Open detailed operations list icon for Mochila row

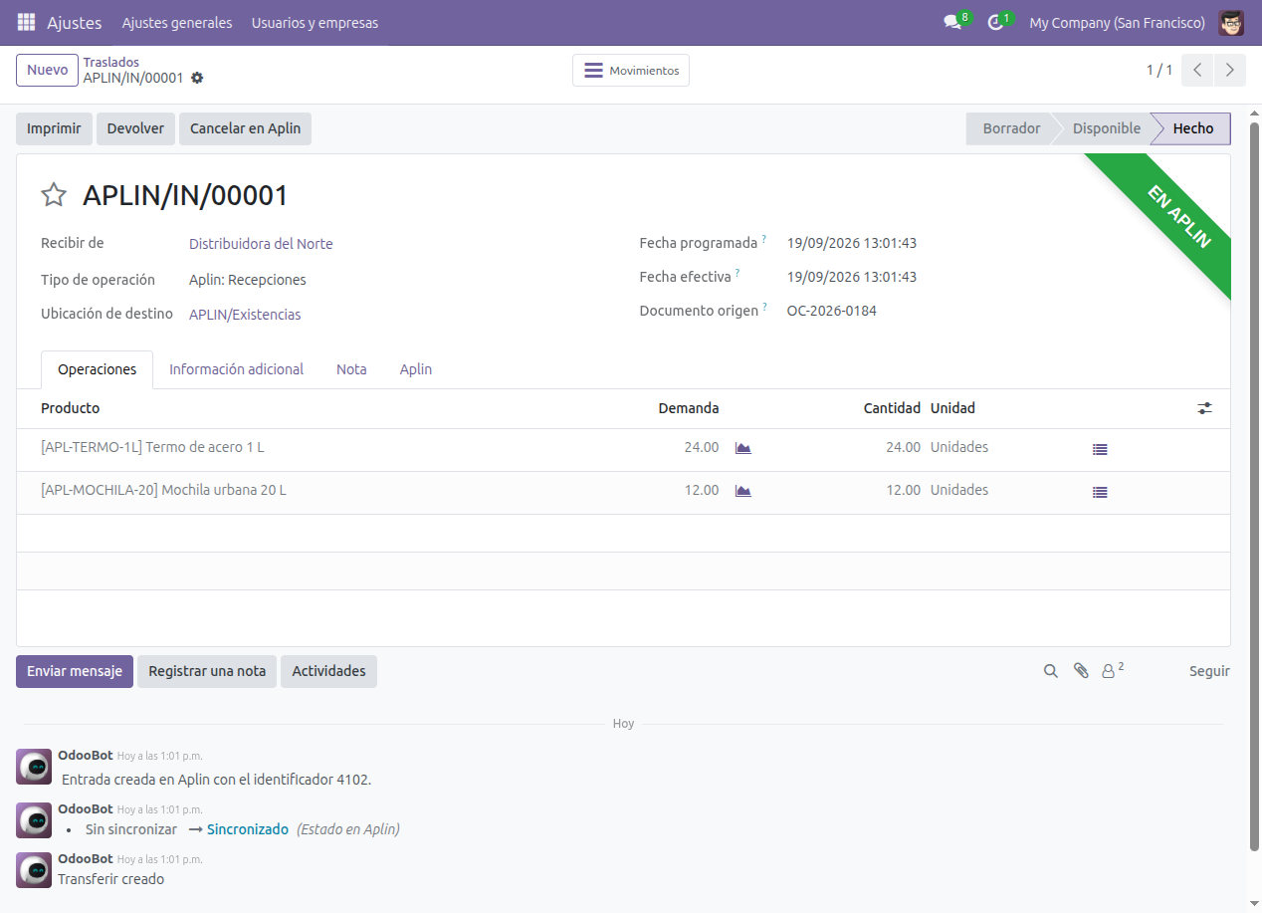point(1100,492)
